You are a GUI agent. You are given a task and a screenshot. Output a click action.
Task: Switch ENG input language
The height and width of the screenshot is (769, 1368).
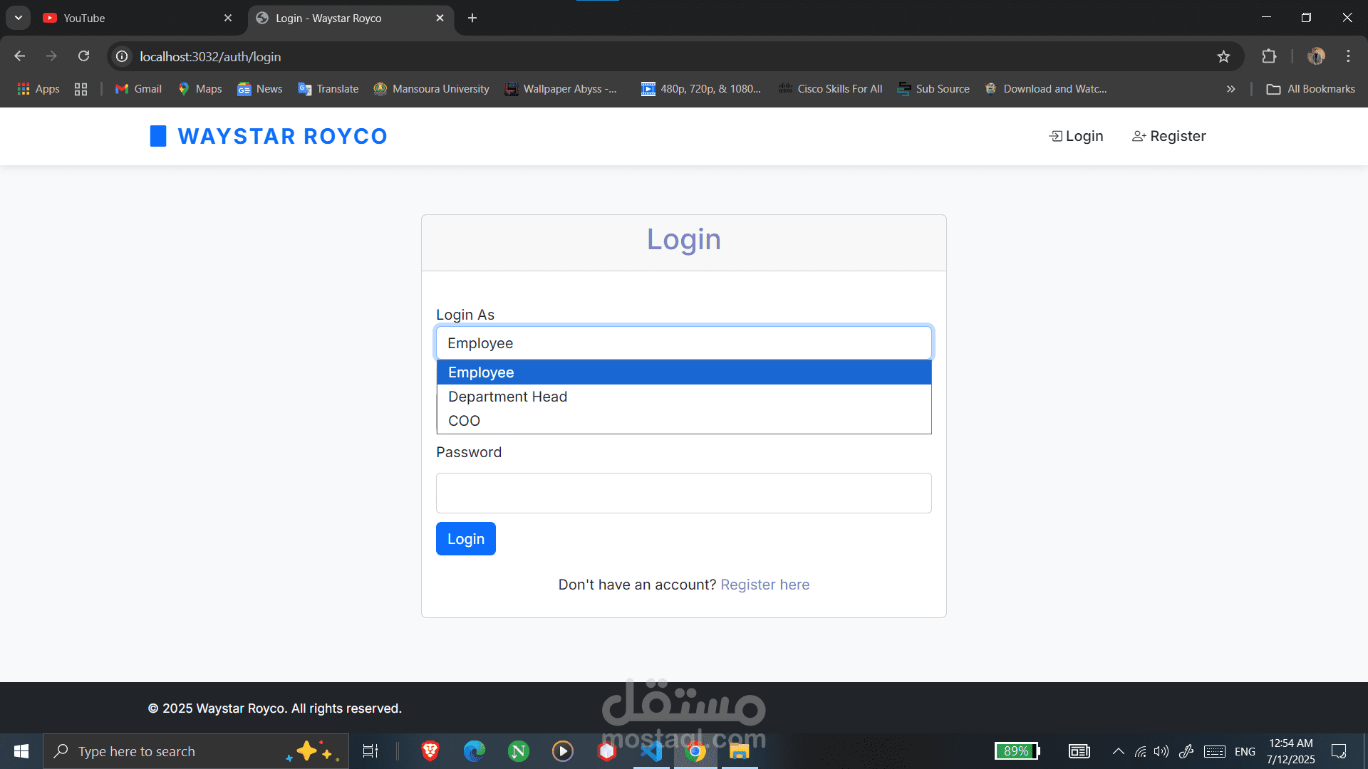click(1245, 751)
